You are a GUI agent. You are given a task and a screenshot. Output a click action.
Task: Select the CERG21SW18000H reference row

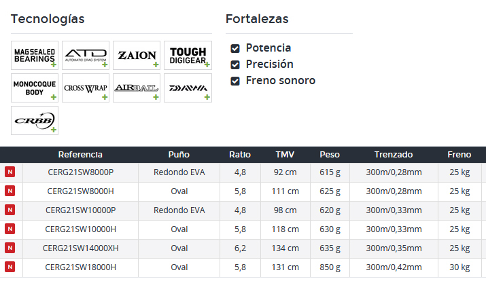click(x=243, y=267)
